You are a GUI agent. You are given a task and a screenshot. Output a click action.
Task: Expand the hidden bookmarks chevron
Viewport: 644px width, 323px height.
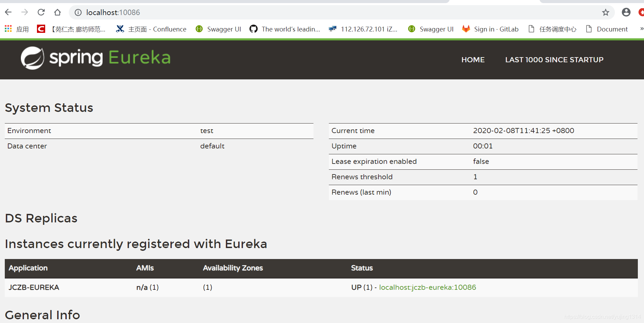point(642,29)
